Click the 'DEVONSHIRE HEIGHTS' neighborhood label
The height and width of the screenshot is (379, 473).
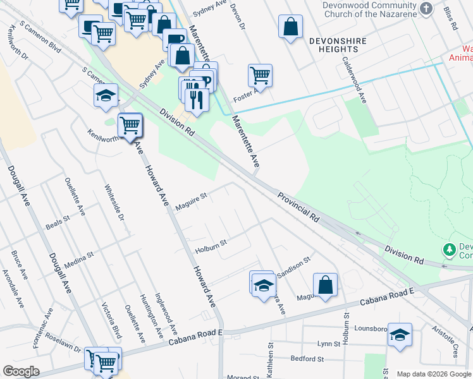338,45
